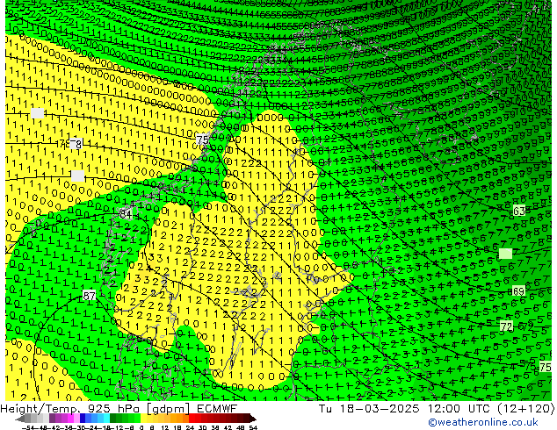Click the grey left arrow end of the color scale
Image resolution: width=557 pixels, height=430 pixels.
(x=20, y=419)
